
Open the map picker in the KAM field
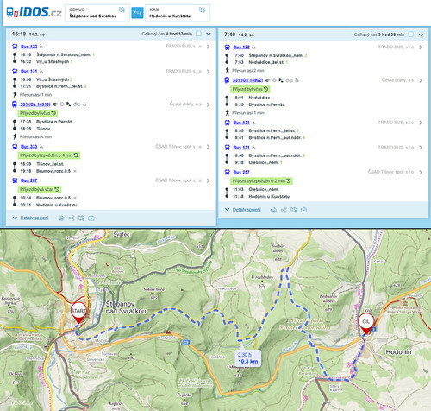pos(203,9)
